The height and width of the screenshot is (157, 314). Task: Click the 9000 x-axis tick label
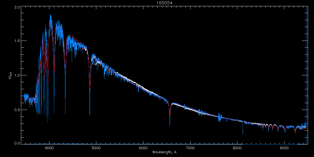(284, 148)
